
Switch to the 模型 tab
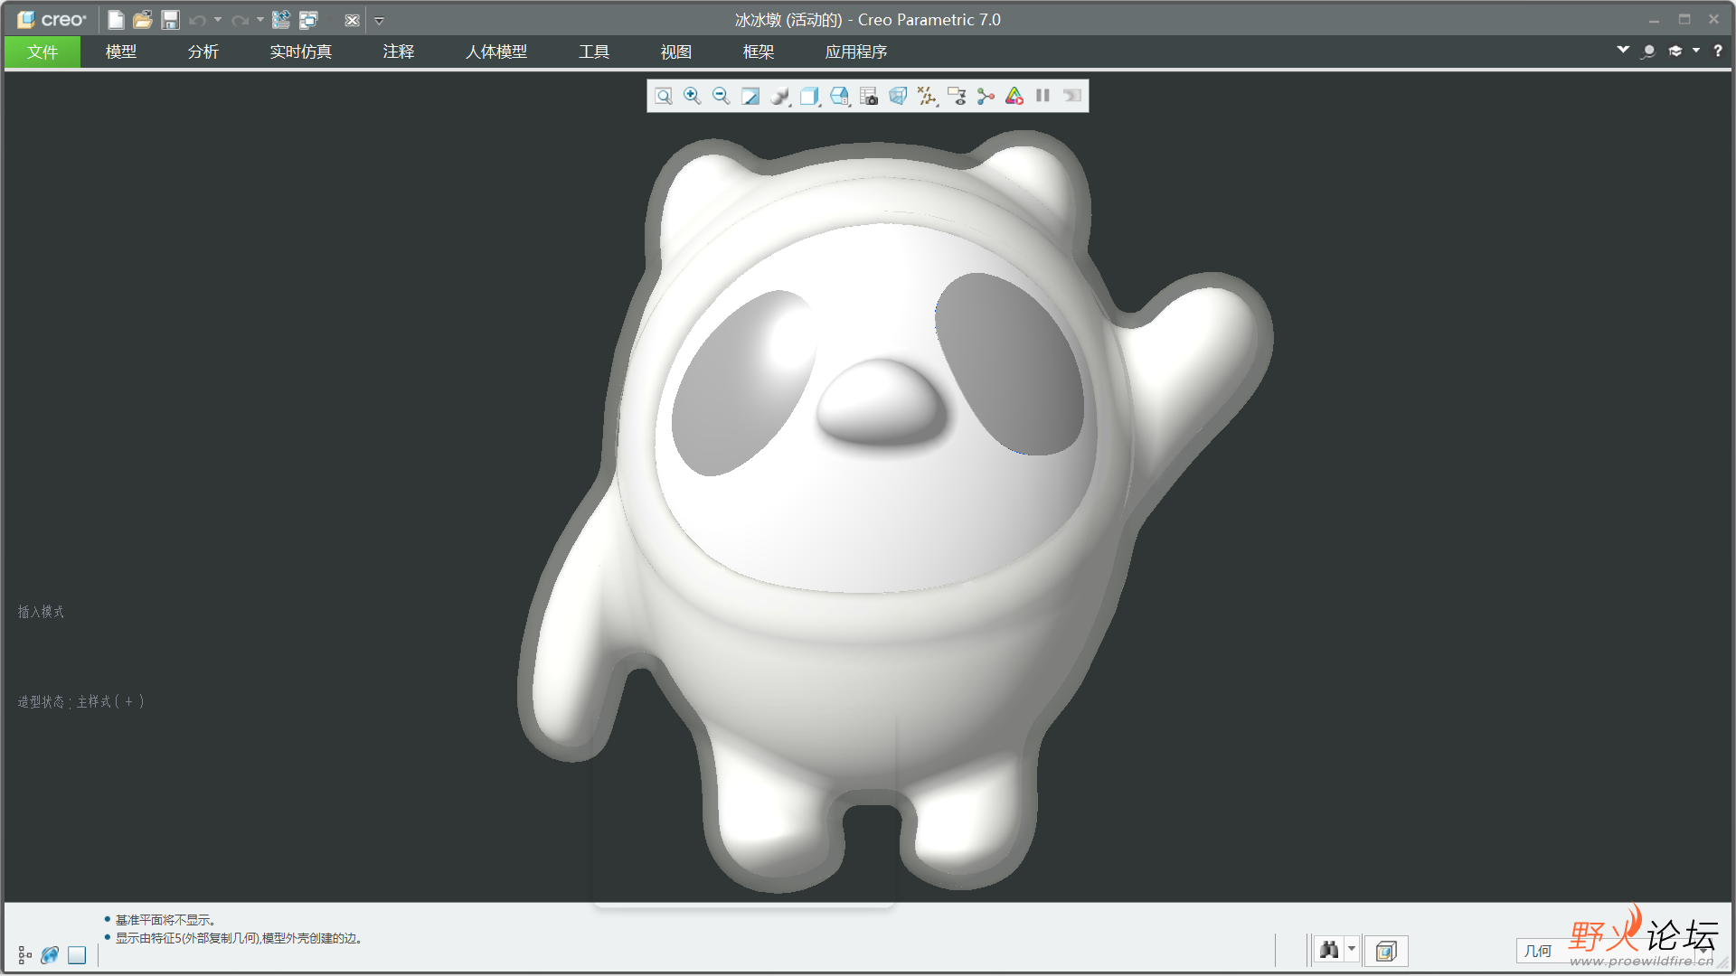point(121,52)
